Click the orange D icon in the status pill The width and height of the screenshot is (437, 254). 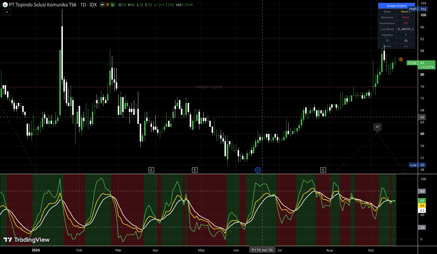(x=108, y=5)
